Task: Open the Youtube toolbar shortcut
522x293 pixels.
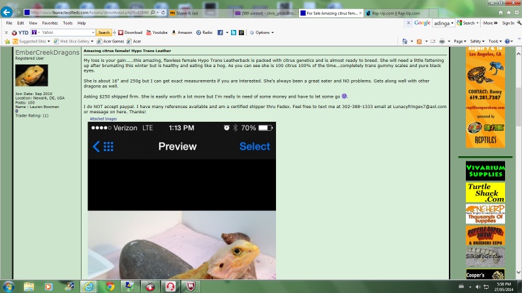Action: click(157, 33)
